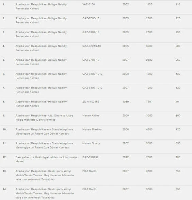This screenshot has height=200, width=192.
Task: Click the year 2012 cell
Action: click(x=126, y=157)
